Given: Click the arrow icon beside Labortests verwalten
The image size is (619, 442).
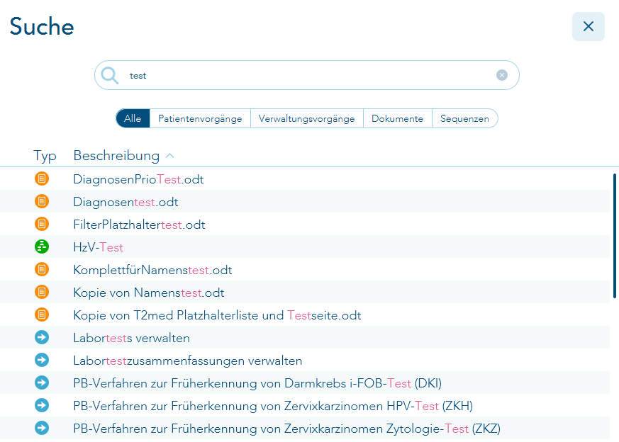Looking at the screenshot, I should pyautogui.click(x=42, y=338).
